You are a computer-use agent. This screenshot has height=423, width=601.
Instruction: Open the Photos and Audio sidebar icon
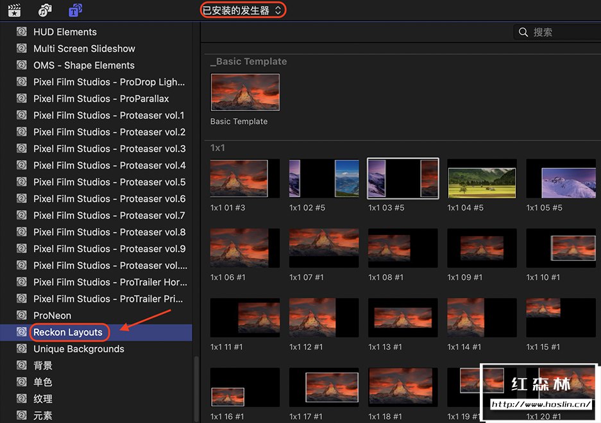(45, 10)
